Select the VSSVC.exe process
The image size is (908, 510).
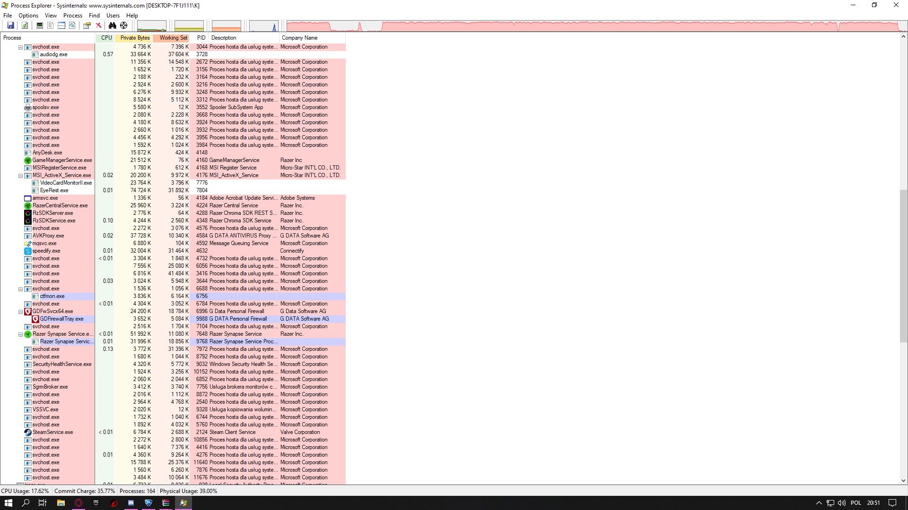click(x=45, y=409)
